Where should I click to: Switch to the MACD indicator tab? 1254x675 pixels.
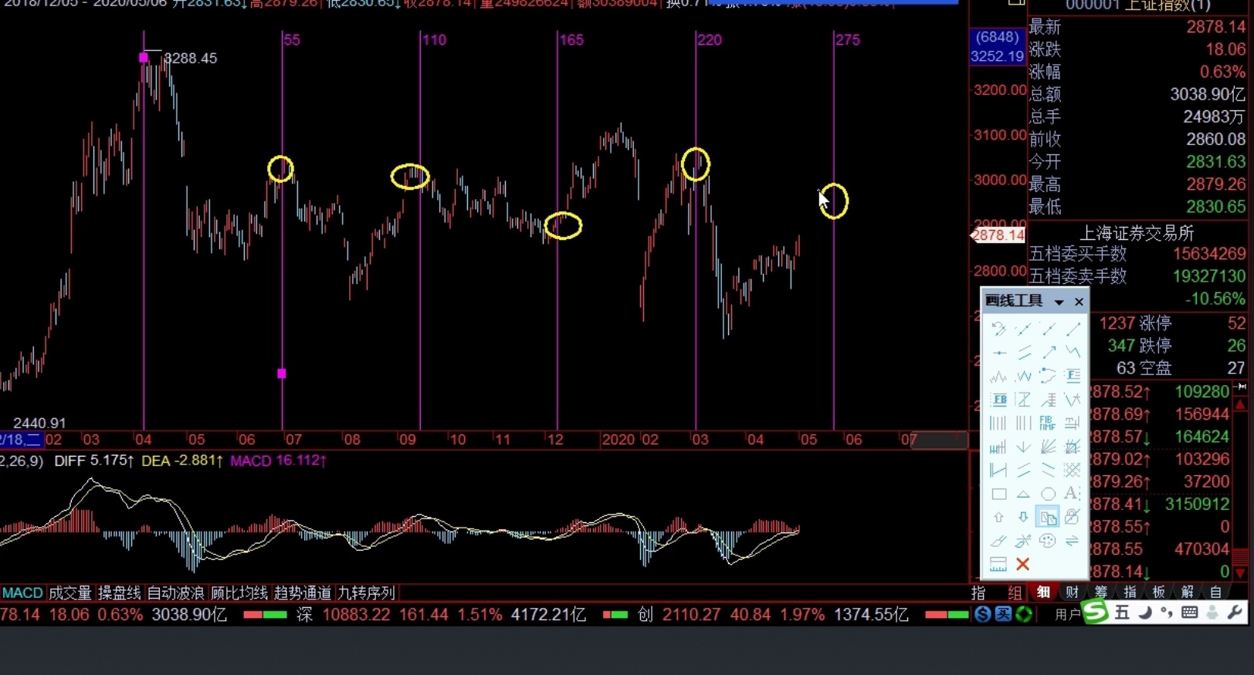pos(22,592)
